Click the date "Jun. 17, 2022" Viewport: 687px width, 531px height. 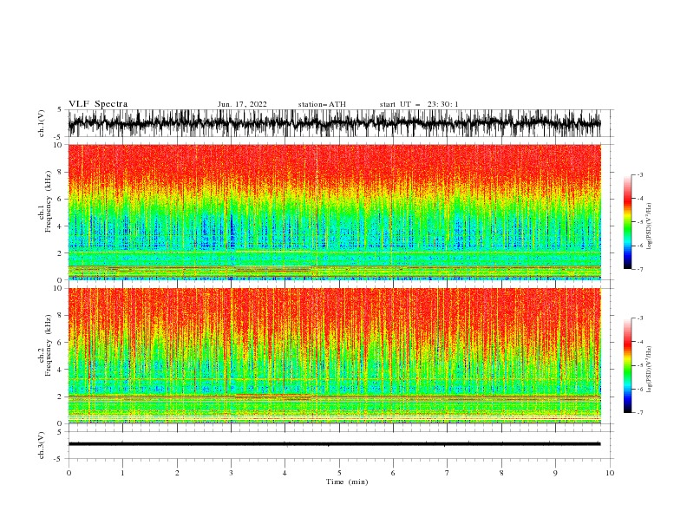242,104
